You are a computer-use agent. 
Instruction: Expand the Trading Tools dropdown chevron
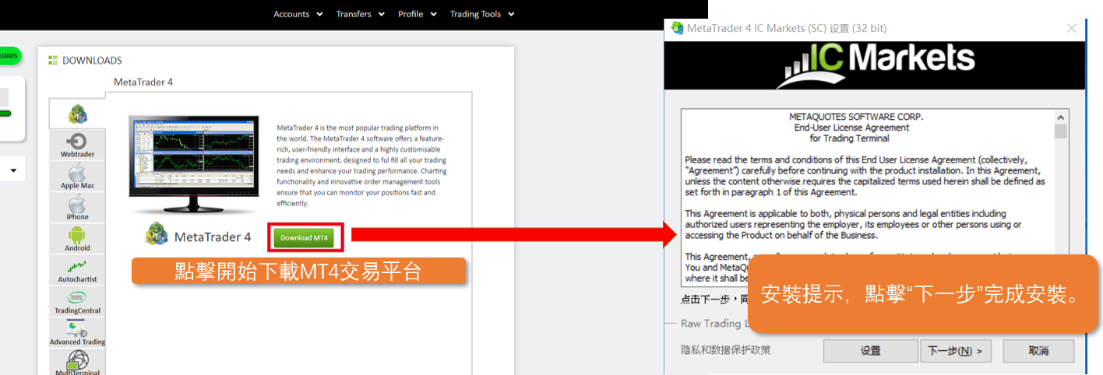[x=511, y=14]
